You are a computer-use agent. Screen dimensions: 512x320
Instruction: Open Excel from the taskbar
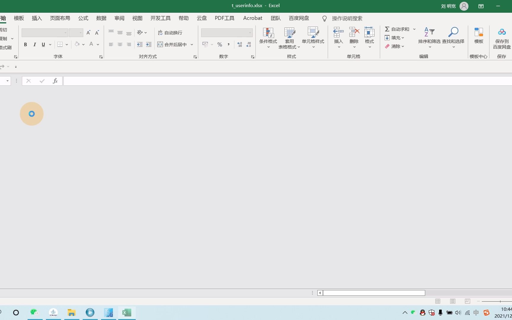point(127,313)
